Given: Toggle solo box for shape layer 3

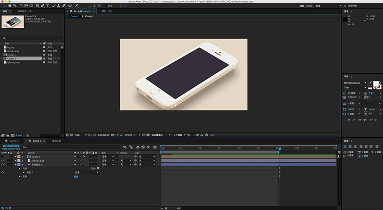Looking at the screenshot, I should pyautogui.click(x=9, y=165).
